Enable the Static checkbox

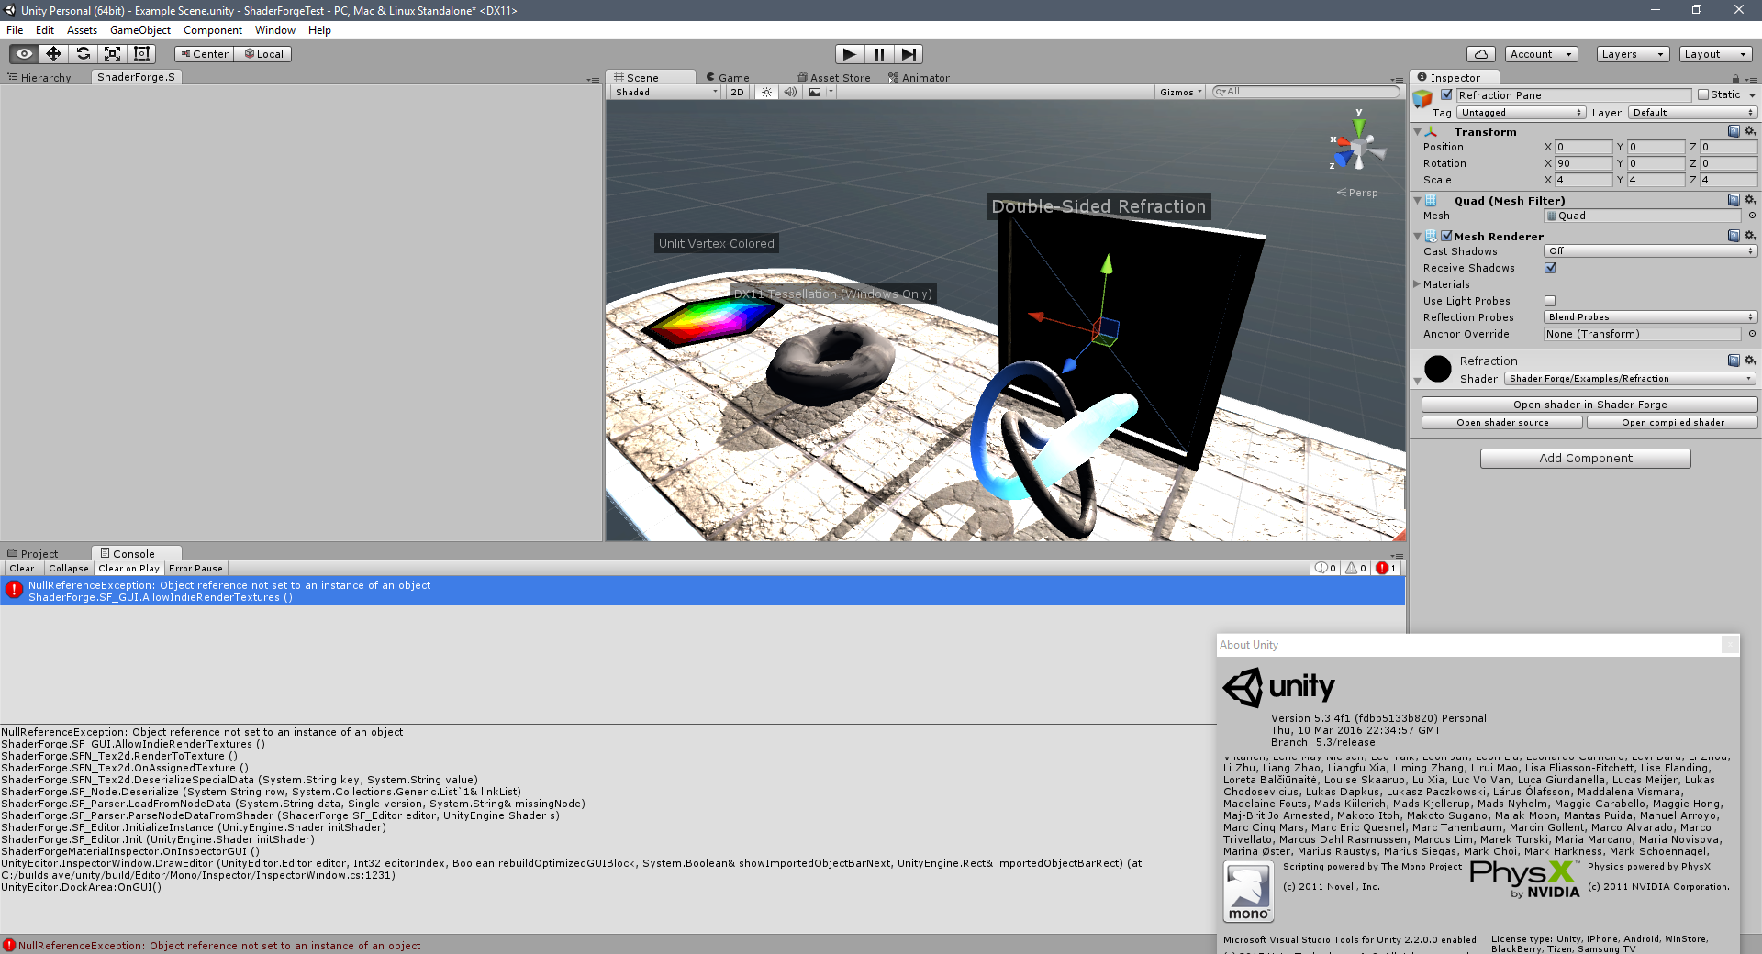[1703, 94]
